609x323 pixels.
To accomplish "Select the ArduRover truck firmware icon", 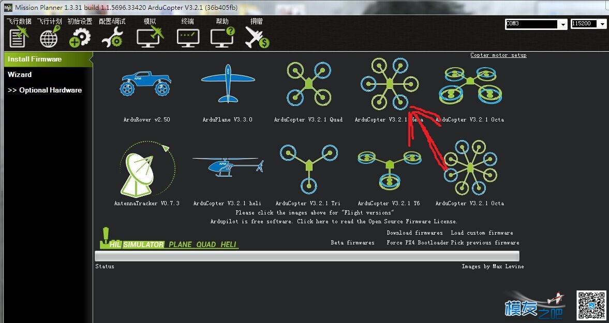I will click(x=145, y=83).
